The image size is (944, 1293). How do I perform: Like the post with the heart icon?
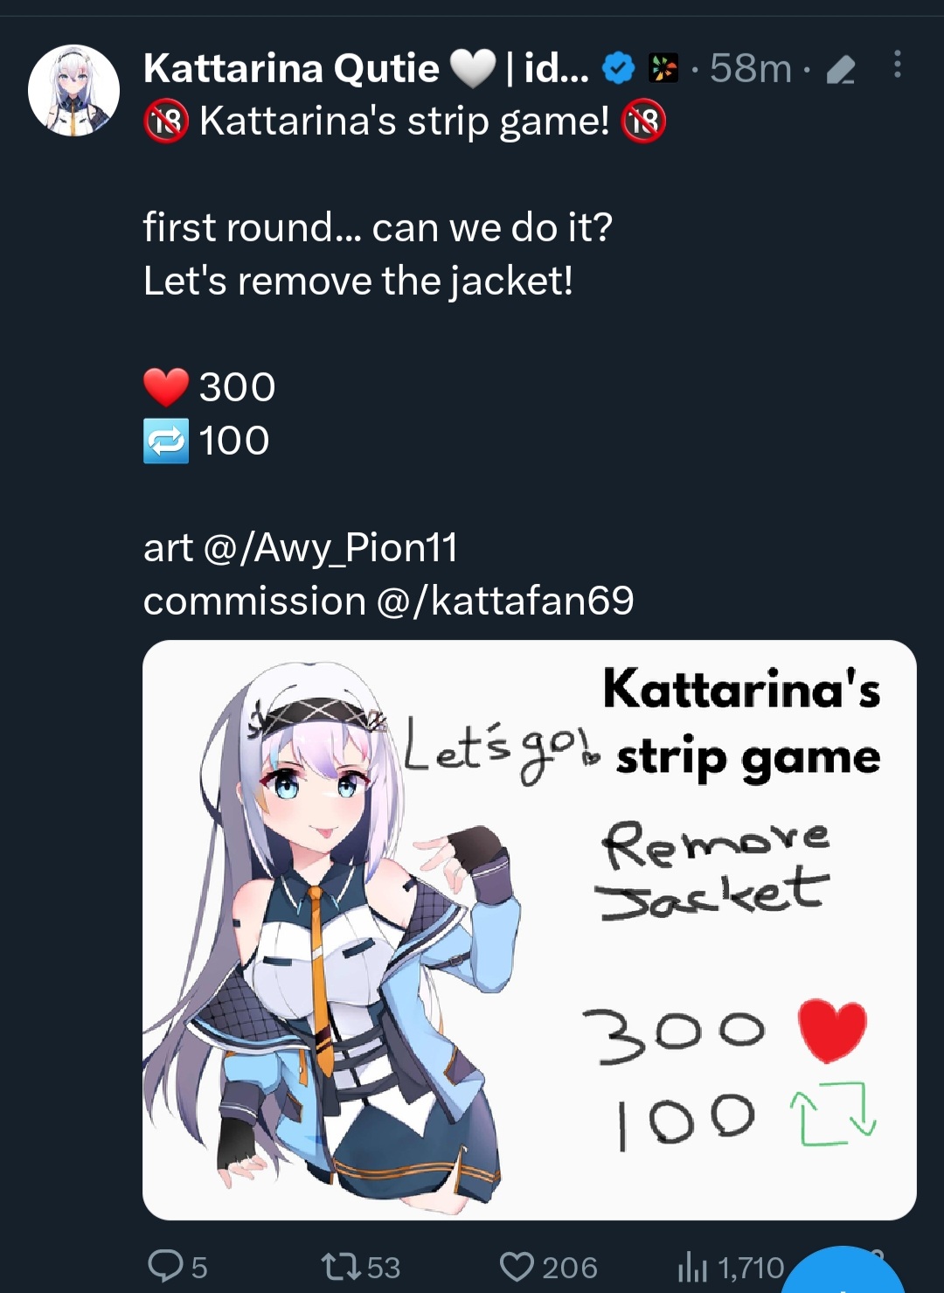[x=517, y=1266]
